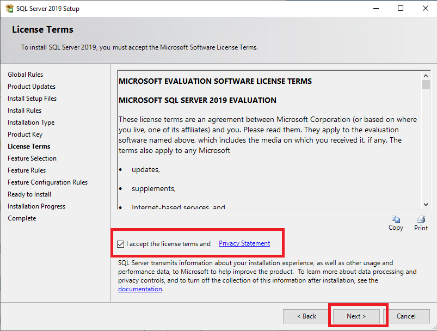Click the 'supplements,' bullet item

click(153, 189)
